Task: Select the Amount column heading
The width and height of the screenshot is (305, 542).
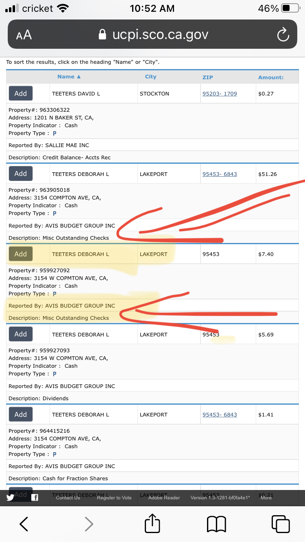Action: [x=271, y=77]
